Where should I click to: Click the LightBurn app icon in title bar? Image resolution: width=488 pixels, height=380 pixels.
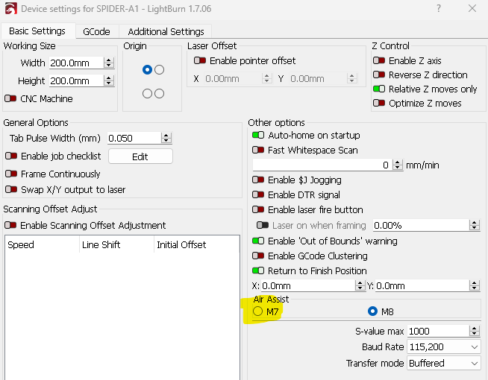(x=11, y=8)
